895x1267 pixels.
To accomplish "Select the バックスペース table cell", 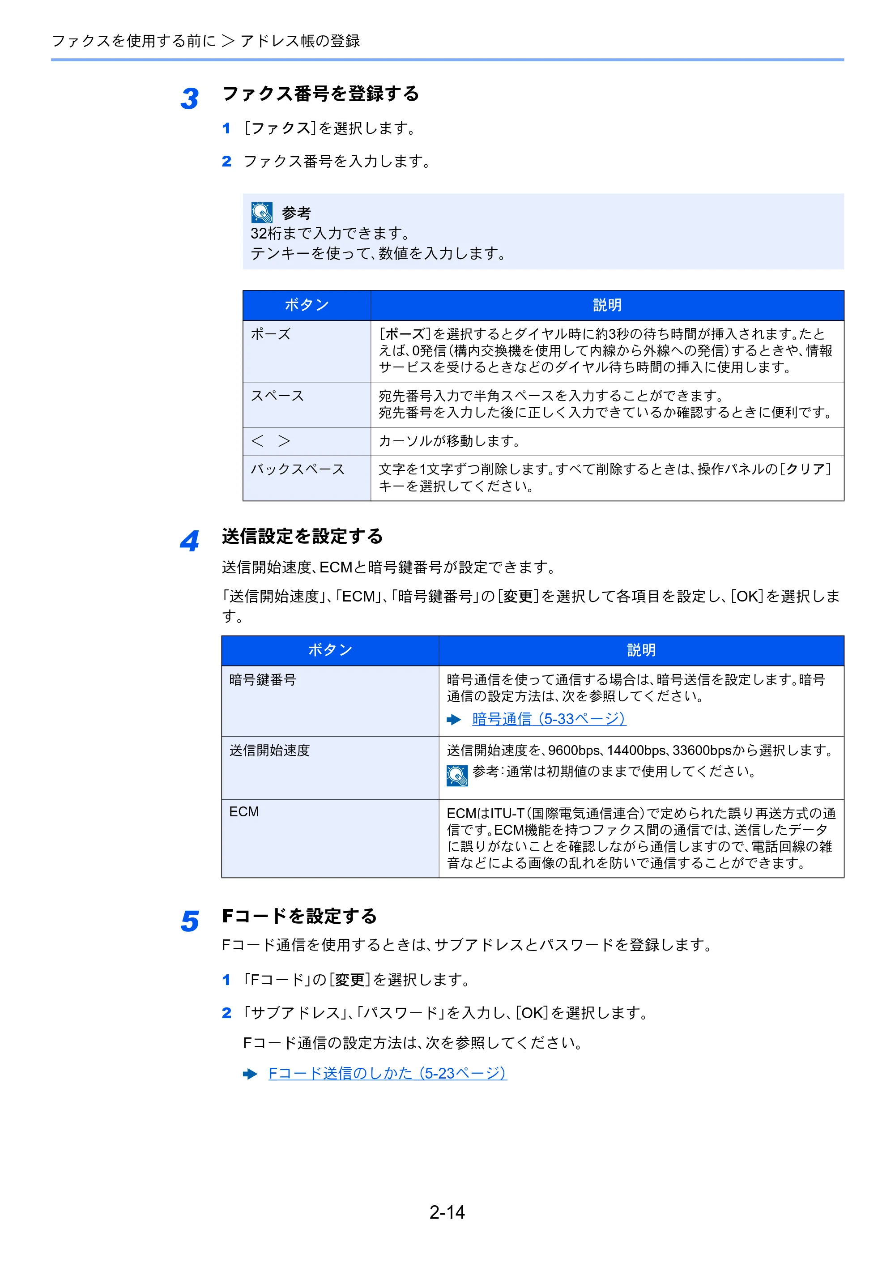I will coord(307,478).
